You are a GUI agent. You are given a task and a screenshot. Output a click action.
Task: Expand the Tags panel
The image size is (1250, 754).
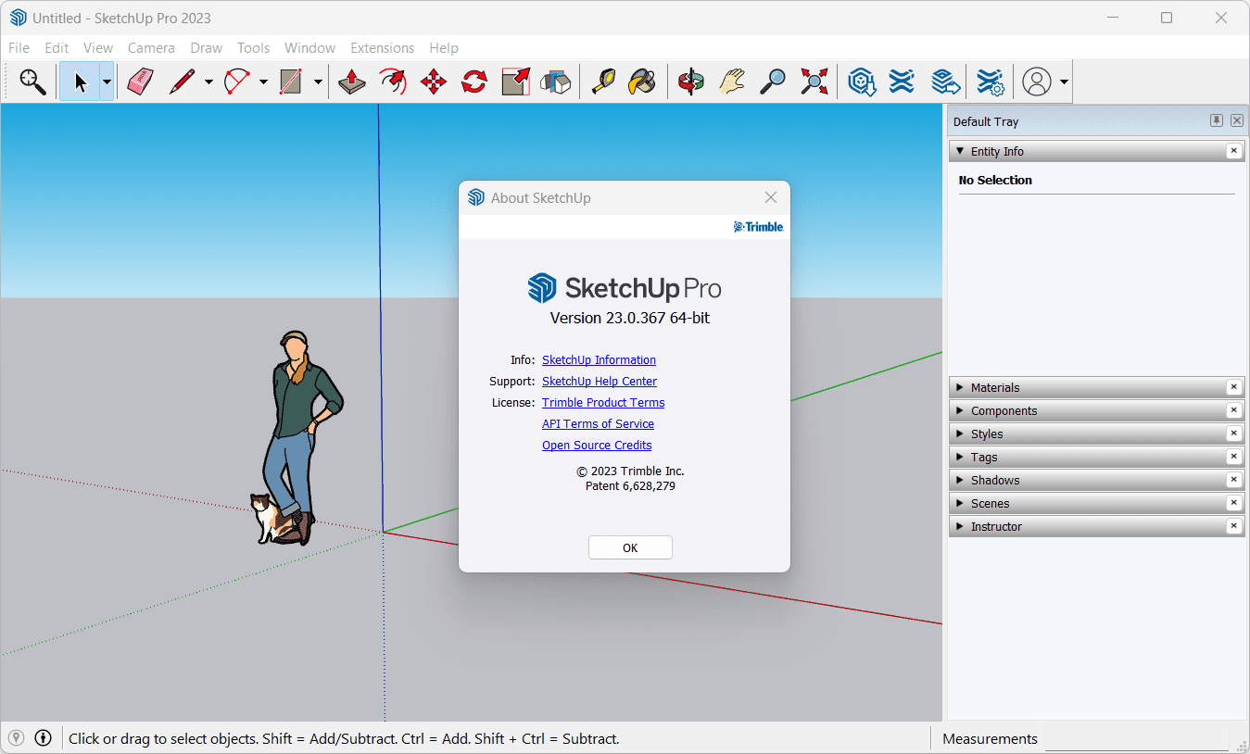point(960,457)
